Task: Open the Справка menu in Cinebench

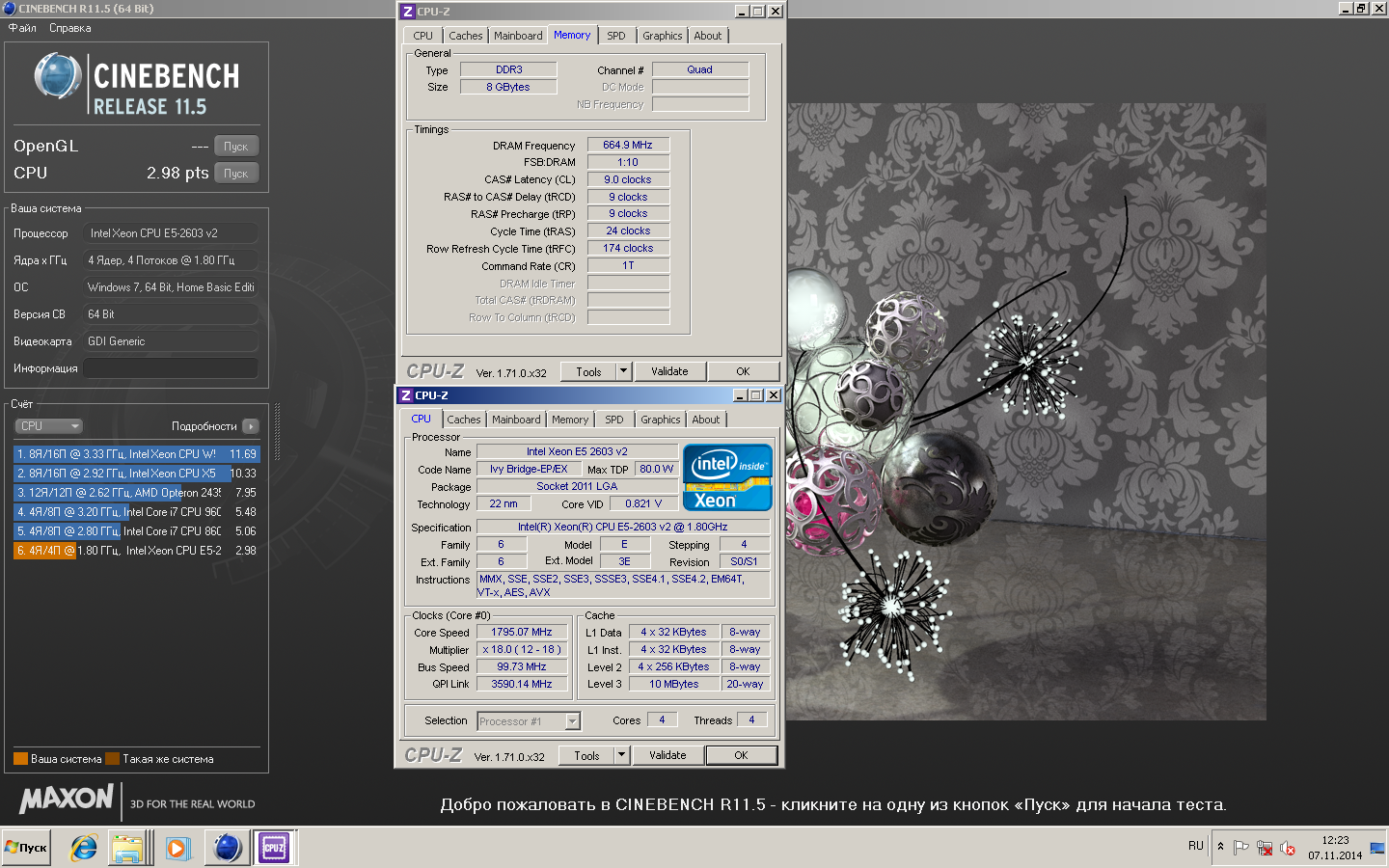Action: tap(69, 28)
